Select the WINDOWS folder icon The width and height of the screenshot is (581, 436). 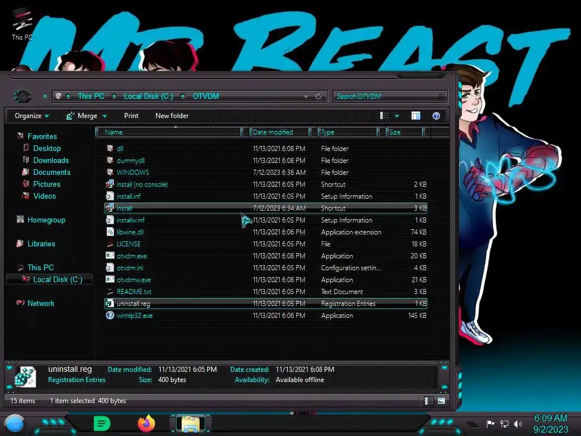(x=110, y=172)
